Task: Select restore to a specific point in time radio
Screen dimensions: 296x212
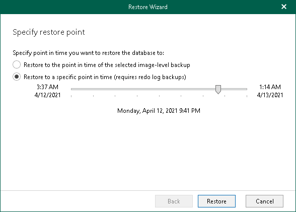Action: coord(17,77)
